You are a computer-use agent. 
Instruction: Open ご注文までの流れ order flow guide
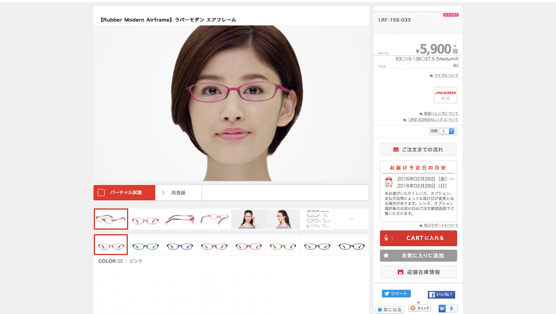(x=418, y=149)
